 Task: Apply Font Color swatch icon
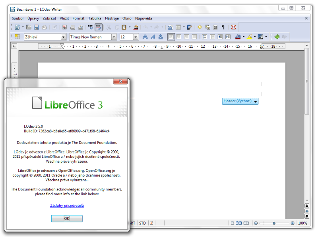click(x=238, y=37)
